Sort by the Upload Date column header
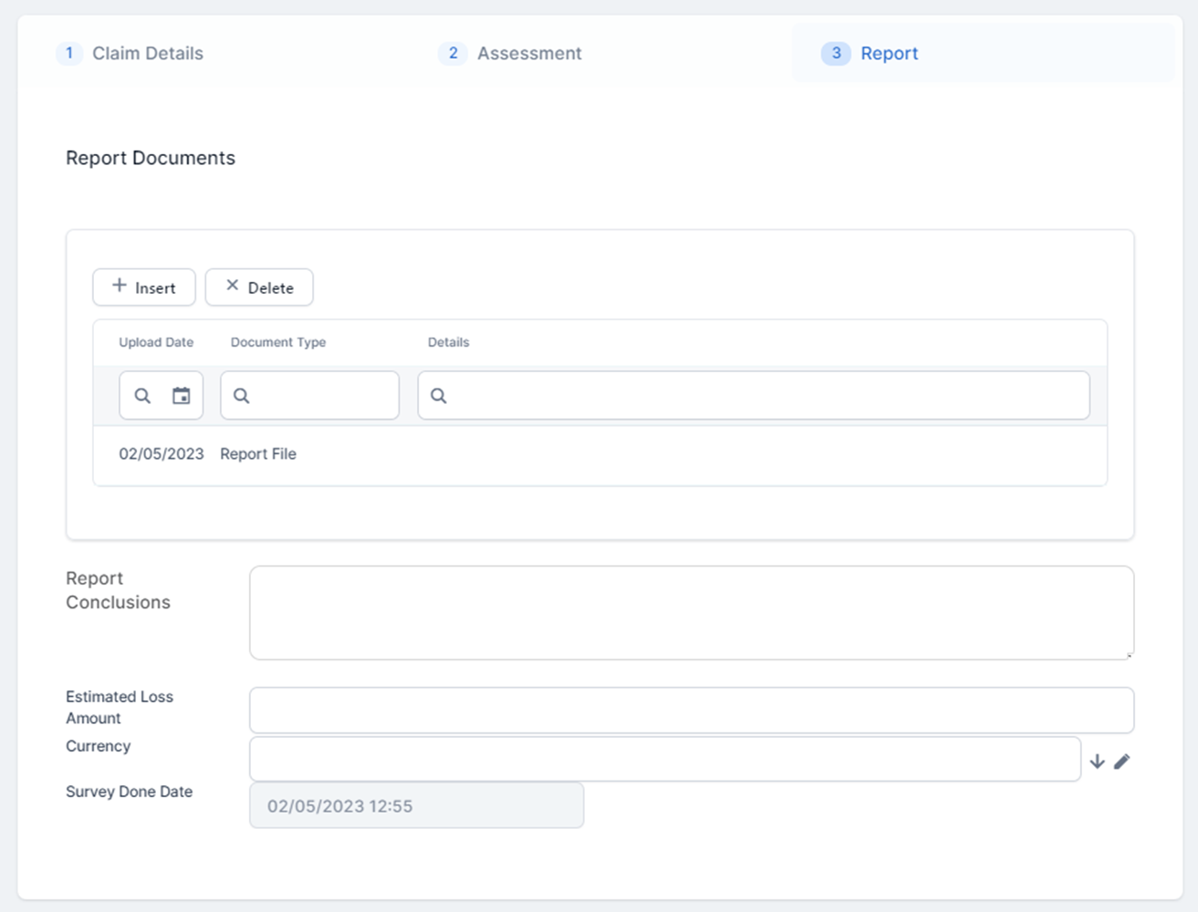The image size is (1198, 912). pyautogui.click(x=156, y=343)
